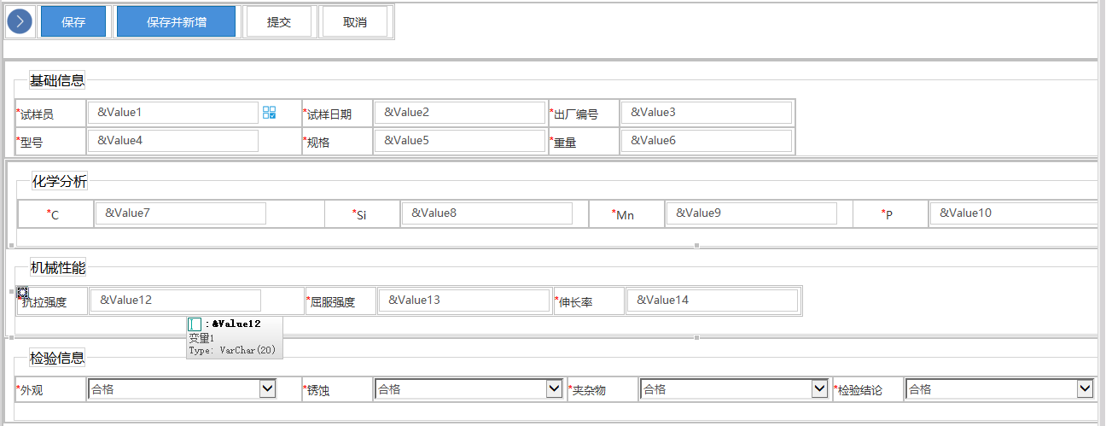Click the 取消 button
1106x426 pixels.
[x=355, y=22]
